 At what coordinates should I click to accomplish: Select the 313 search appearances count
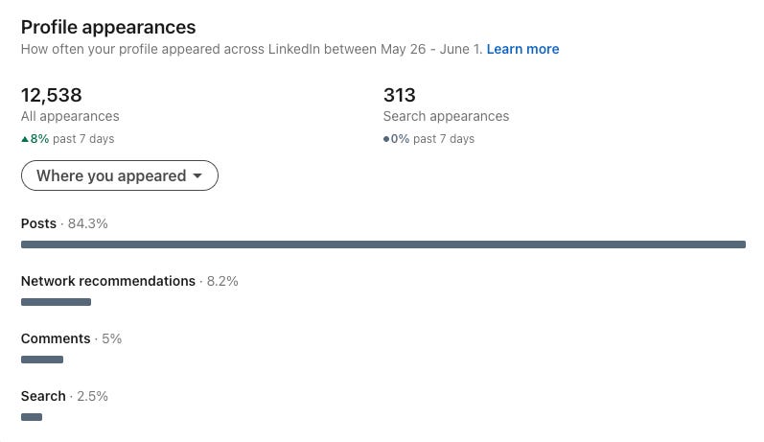(x=399, y=95)
